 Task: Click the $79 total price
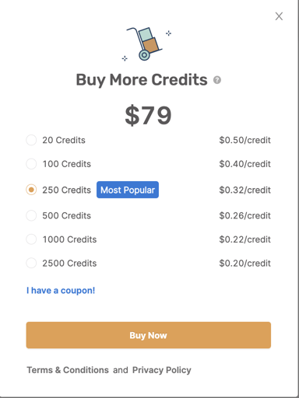tap(148, 115)
